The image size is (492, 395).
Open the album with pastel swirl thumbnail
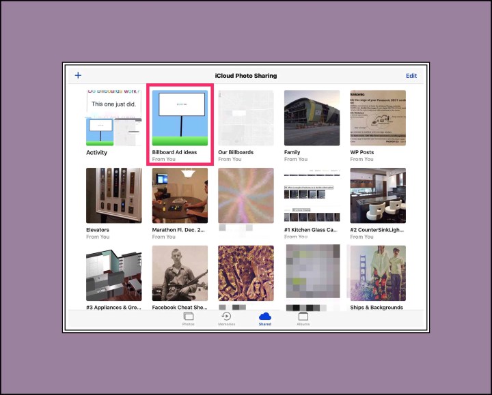(246, 196)
